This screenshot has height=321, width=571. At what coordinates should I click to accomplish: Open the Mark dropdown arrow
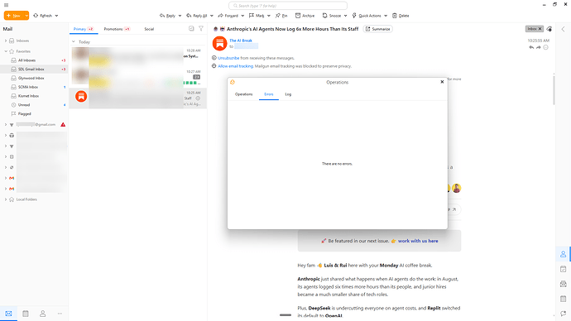(269, 16)
